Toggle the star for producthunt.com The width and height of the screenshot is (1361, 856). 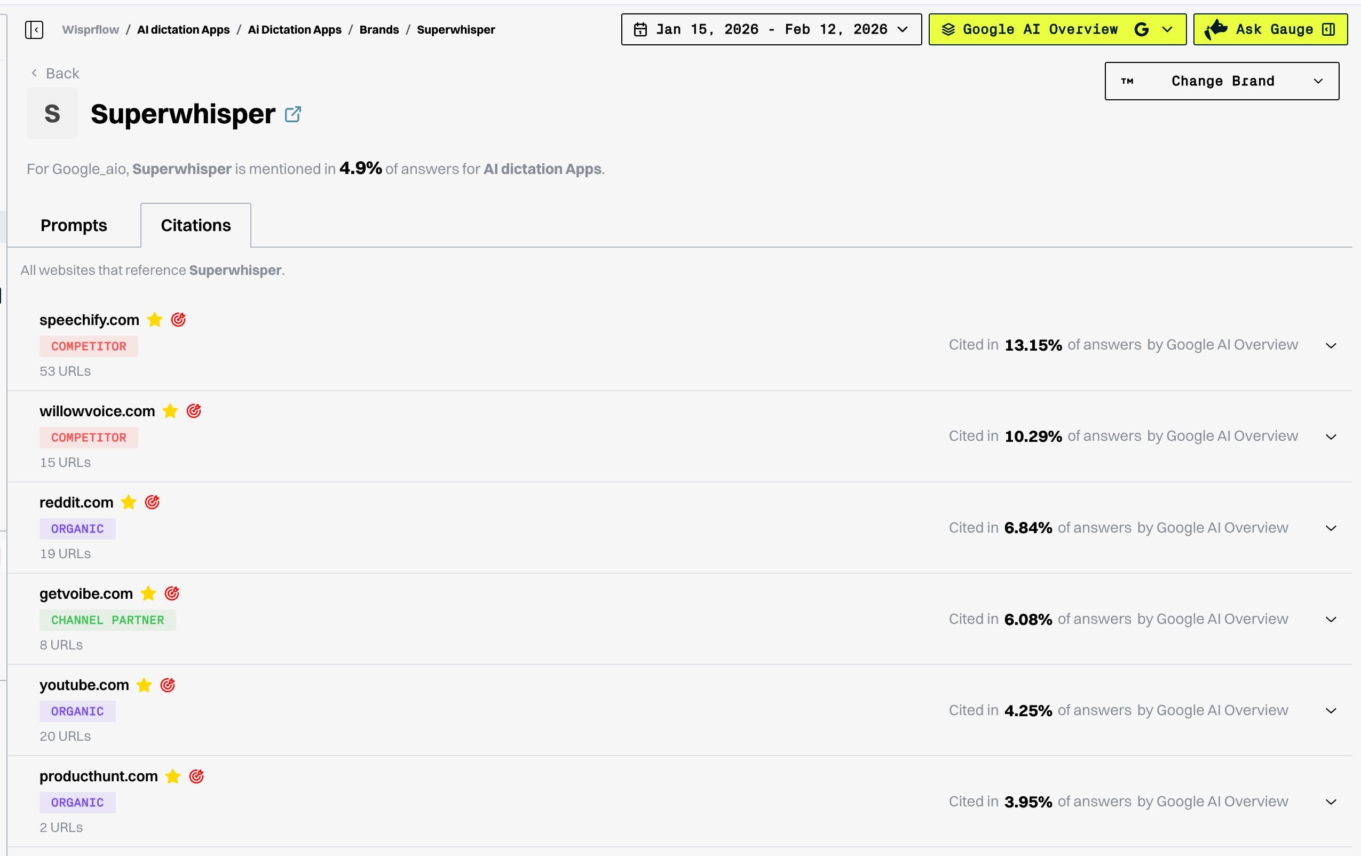click(x=173, y=776)
